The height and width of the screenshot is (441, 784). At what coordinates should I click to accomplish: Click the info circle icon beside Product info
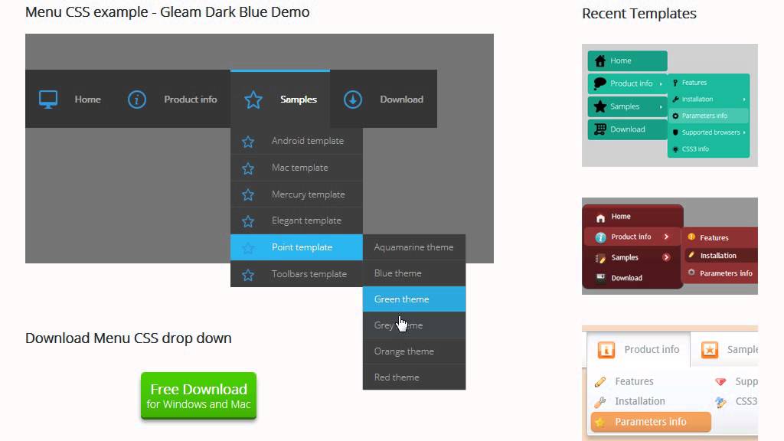click(136, 100)
